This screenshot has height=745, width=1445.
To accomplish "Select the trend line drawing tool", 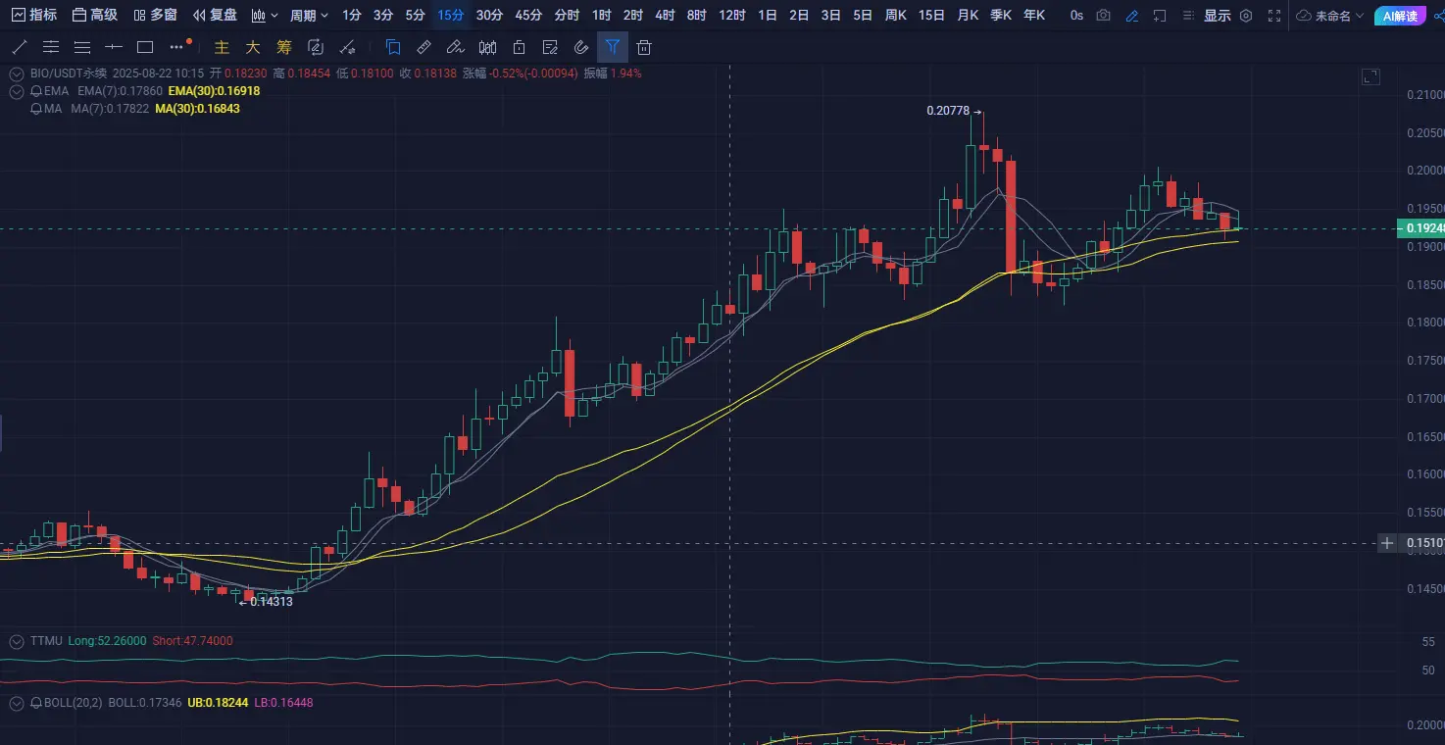I will [20, 47].
